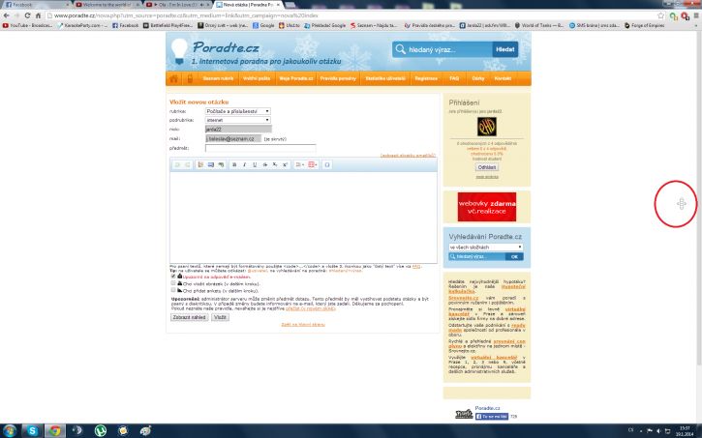Click redo icon in editor toolbar
The height and width of the screenshot is (438, 702).
[x=187, y=165]
